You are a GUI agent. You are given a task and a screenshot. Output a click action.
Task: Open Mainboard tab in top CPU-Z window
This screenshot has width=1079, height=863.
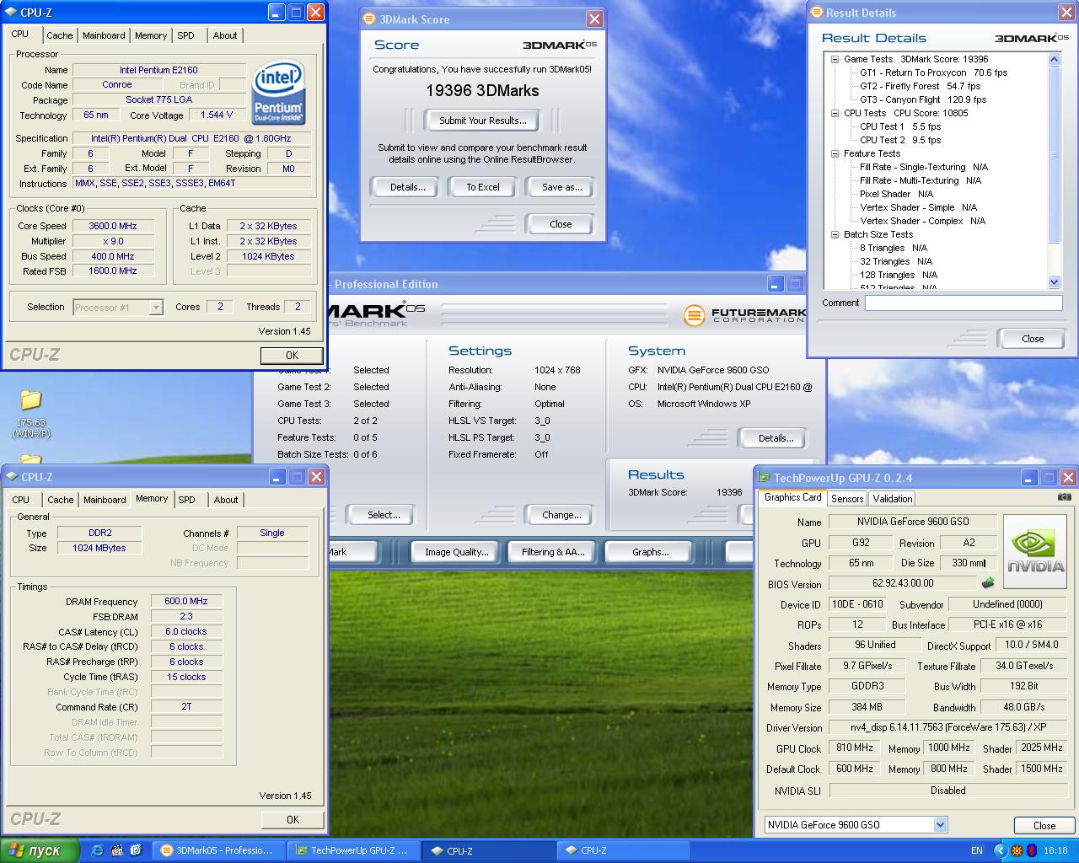104,35
